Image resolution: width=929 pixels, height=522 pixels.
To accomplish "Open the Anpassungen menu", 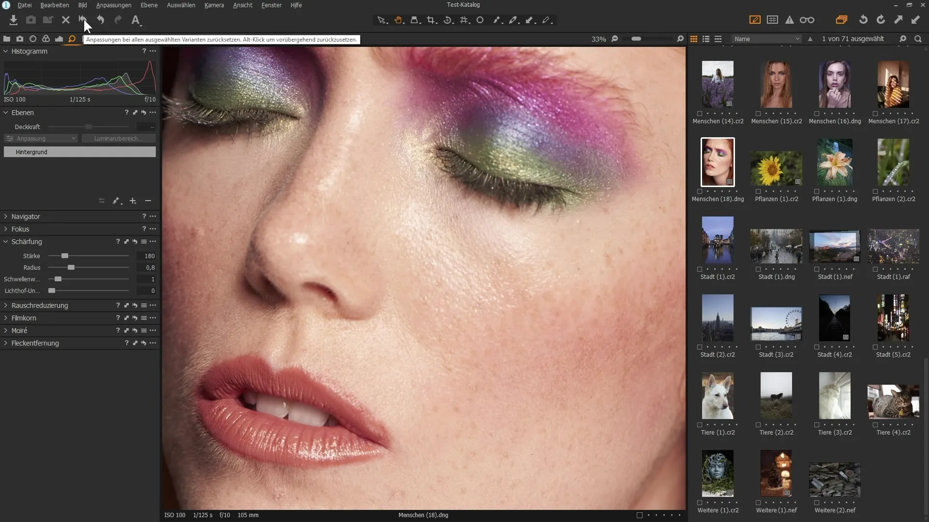I will [114, 5].
